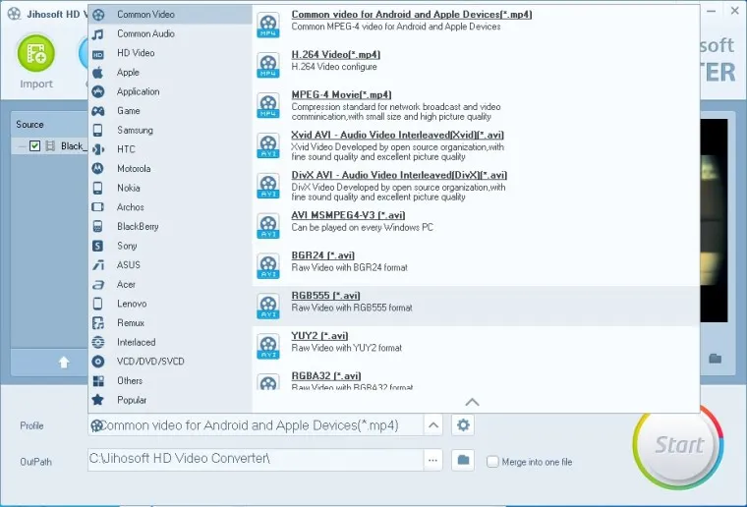Click the Motorola logo icon

pyautogui.click(x=97, y=169)
